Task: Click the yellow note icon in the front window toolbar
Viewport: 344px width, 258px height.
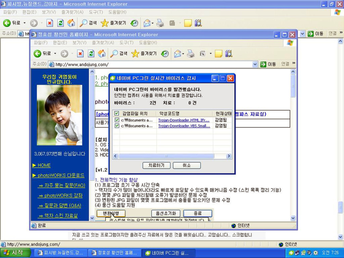Action: pyautogui.click(x=218, y=53)
